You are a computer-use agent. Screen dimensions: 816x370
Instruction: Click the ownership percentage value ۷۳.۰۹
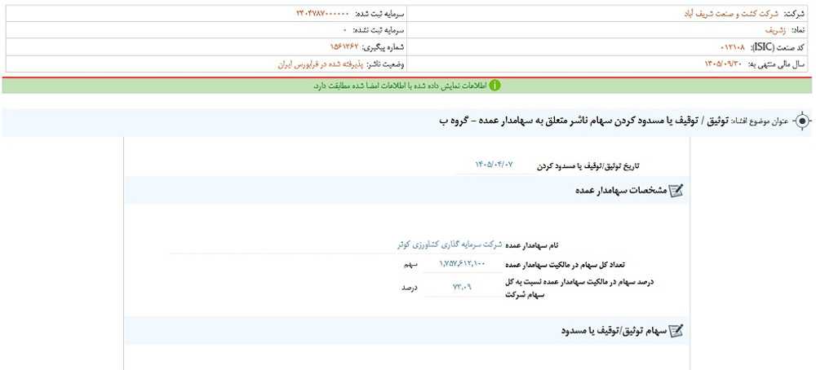pyautogui.click(x=462, y=287)
